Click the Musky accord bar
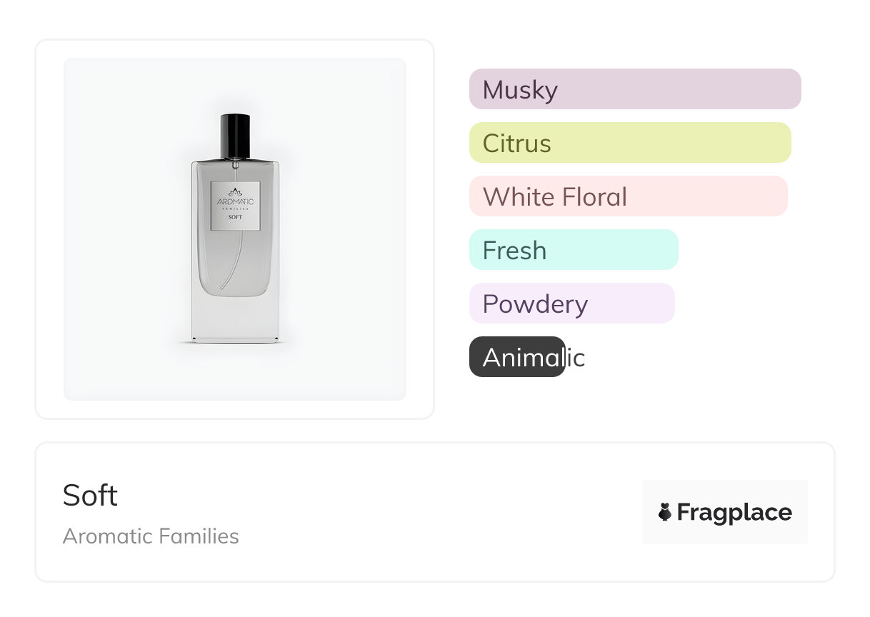Image resolution: width=870 pixels, height=617 pixels. [x=634, y=89]
